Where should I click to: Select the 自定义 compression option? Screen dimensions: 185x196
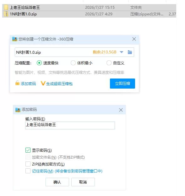click(x=109, y=63)
